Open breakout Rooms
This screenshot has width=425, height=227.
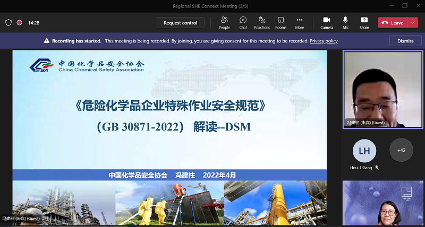(281, 23)
